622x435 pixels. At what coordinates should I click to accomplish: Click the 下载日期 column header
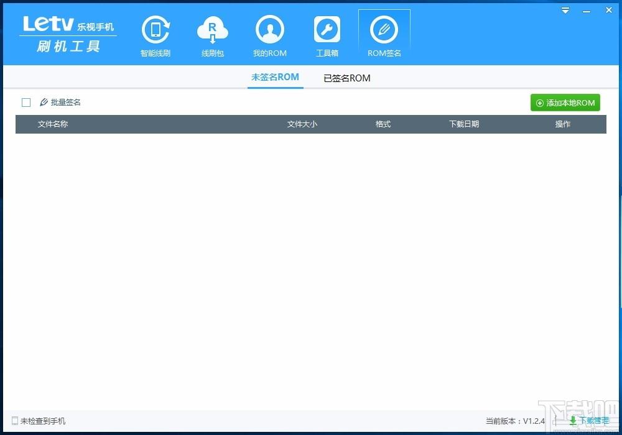[464, 124]
